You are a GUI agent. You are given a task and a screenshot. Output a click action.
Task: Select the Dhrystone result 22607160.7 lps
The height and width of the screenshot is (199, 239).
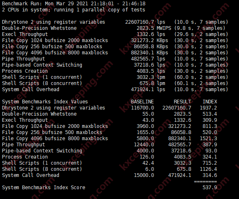[x=145, y=22]
